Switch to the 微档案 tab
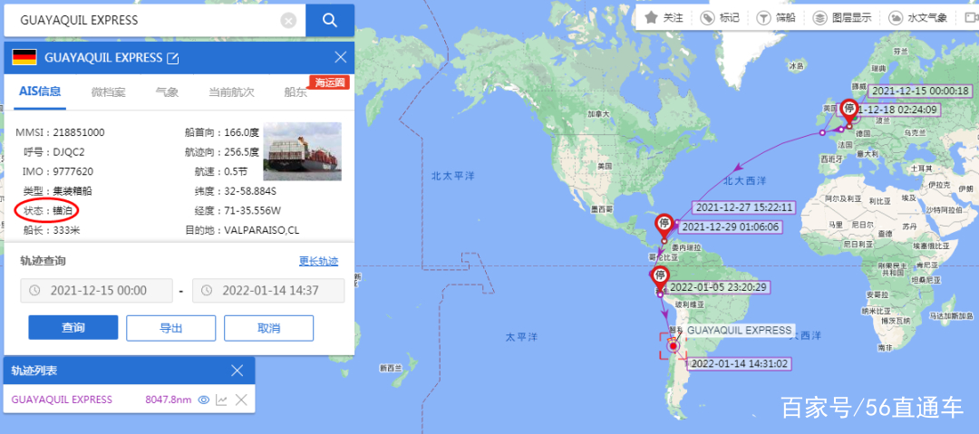The height and width of the screenshot is (434, 979). (109, 92)
